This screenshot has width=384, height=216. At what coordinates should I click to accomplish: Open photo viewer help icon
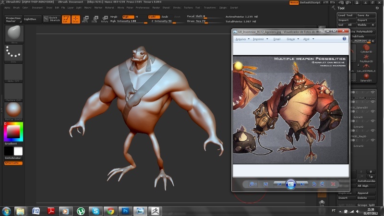coord(344,39)
